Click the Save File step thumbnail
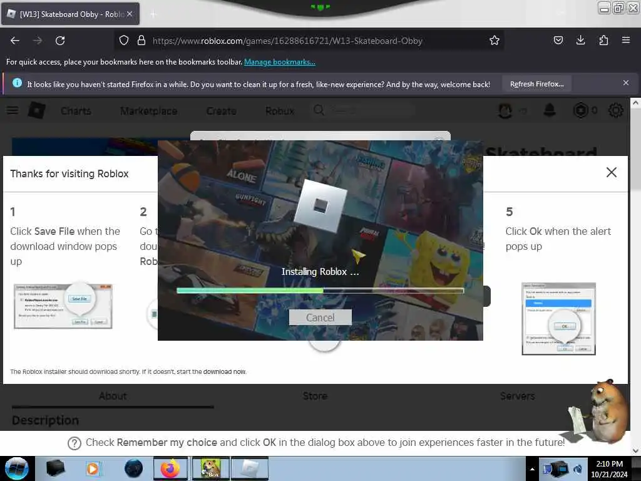Screen dimensions: 641x481 coord(63,306)
